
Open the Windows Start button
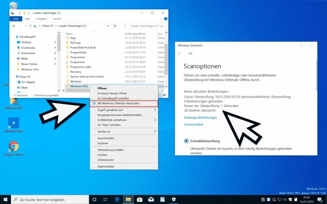[x=5, y=200]
